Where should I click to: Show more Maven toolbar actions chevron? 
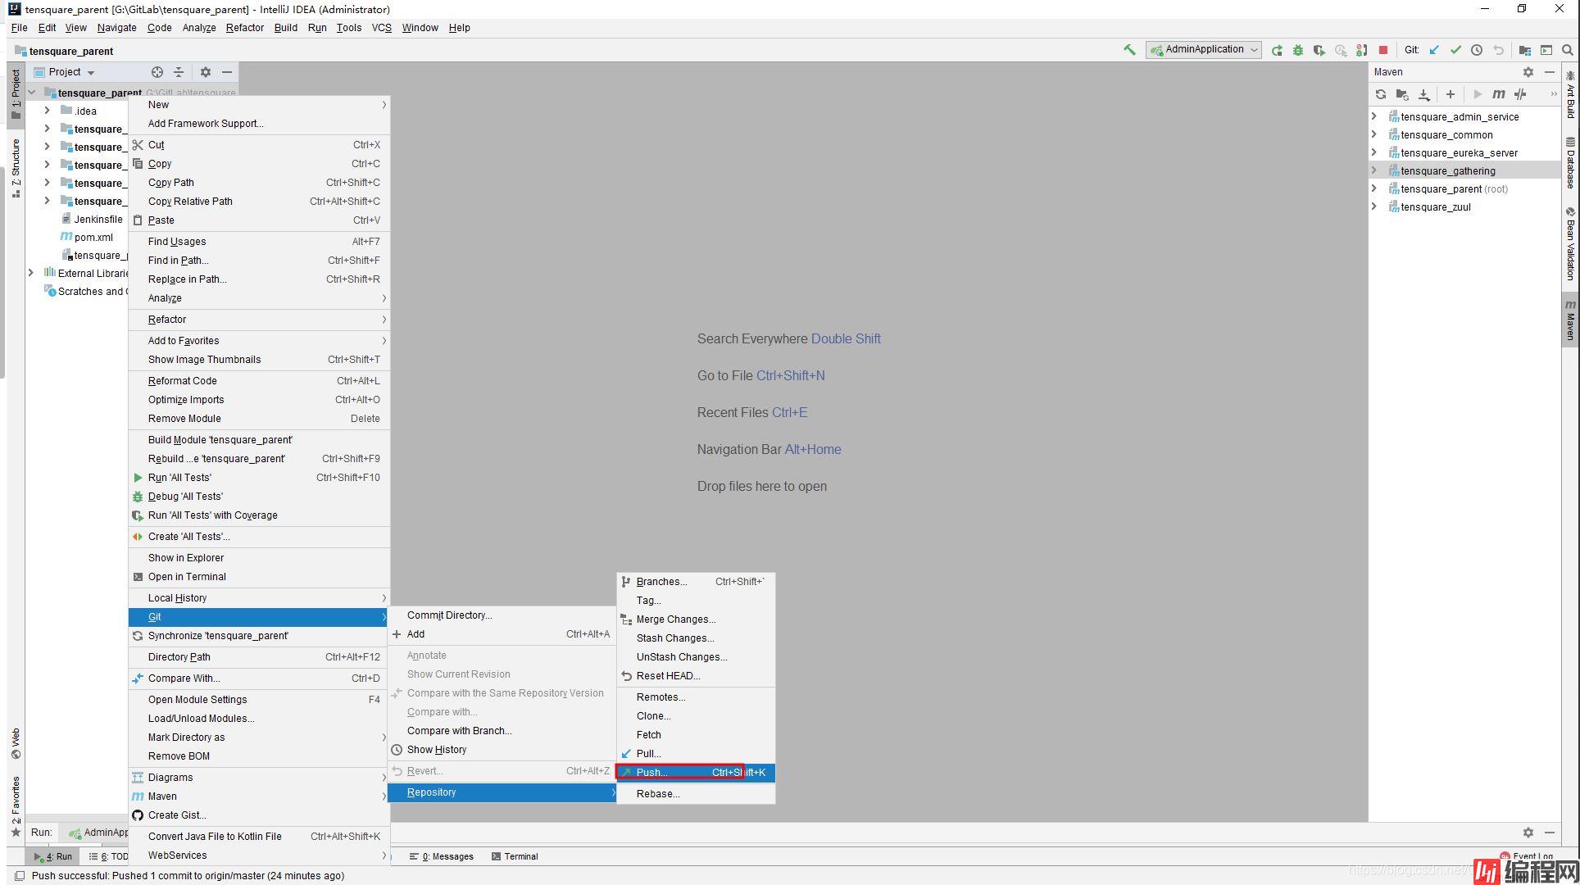point(1552,94)
